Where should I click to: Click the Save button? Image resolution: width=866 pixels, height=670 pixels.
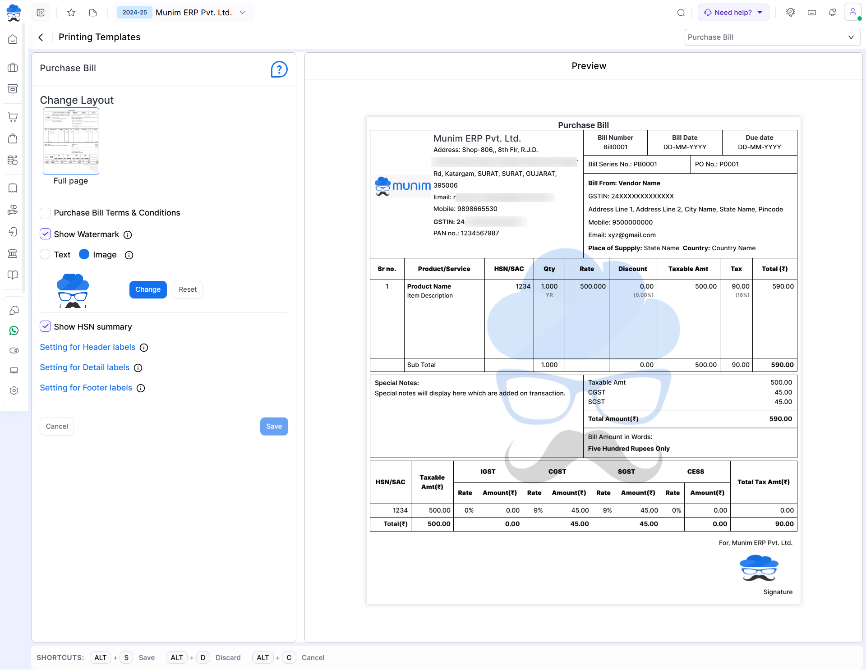[x=274, y=427]
